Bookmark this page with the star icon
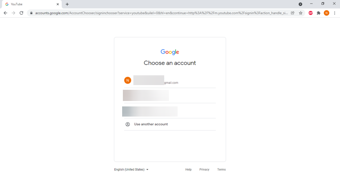The image size is (340, 181). pos(300,13)
